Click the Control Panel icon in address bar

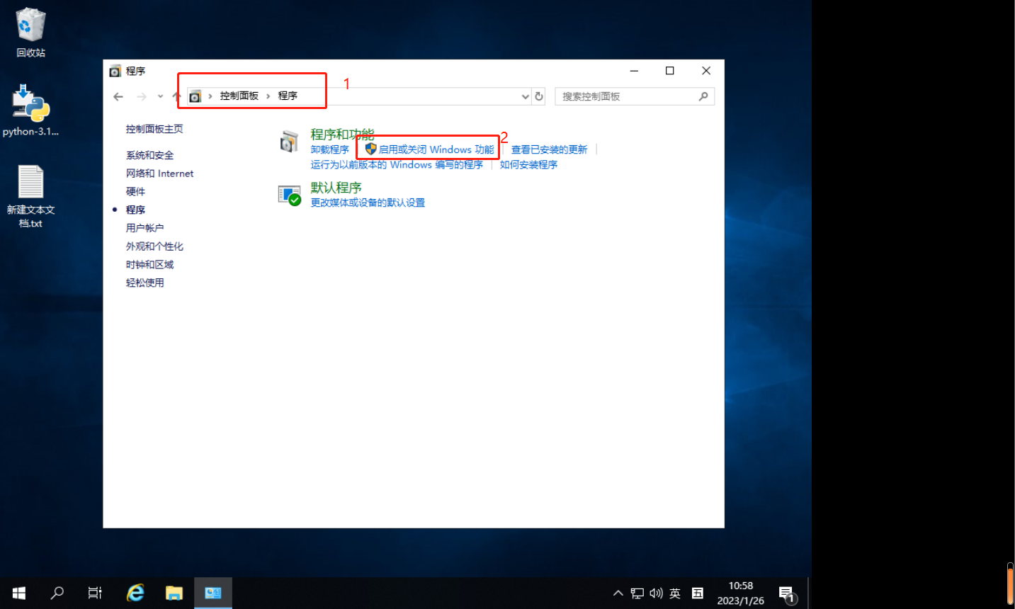(x=195, y=96)
